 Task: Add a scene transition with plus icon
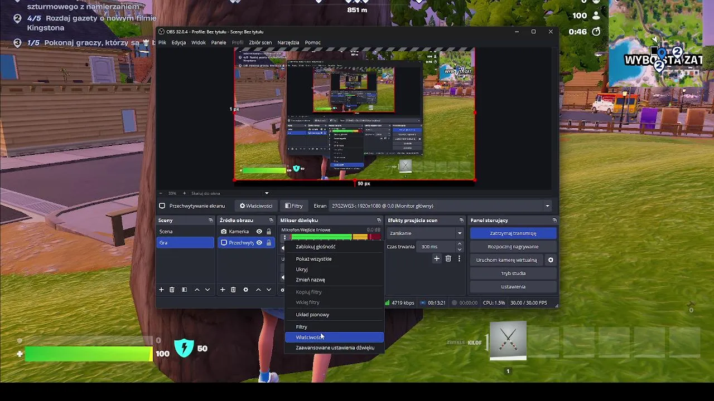pos(437,259)
